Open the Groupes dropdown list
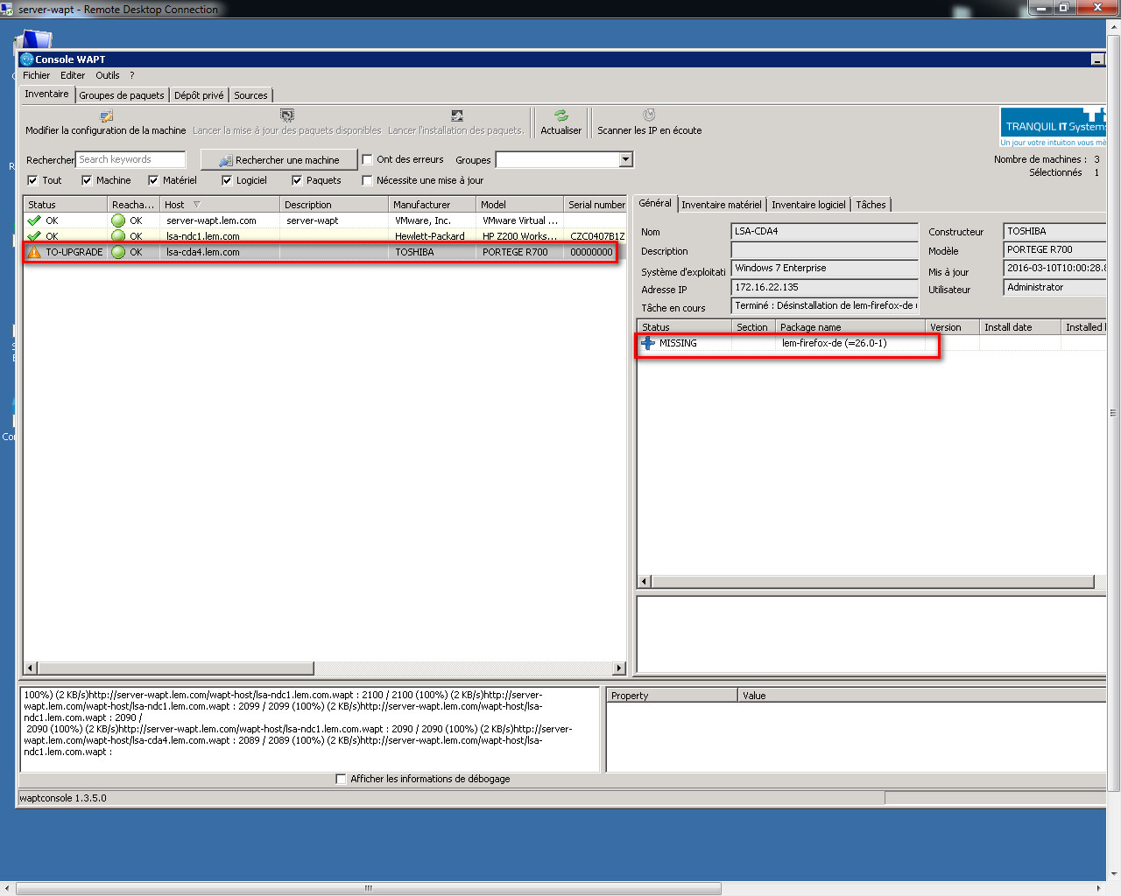 click(625, 159)
